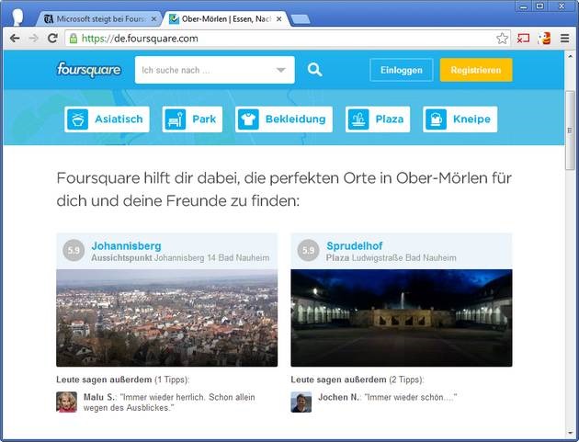
Task: Open the Chrome hamburger menu
Action: 565,39
